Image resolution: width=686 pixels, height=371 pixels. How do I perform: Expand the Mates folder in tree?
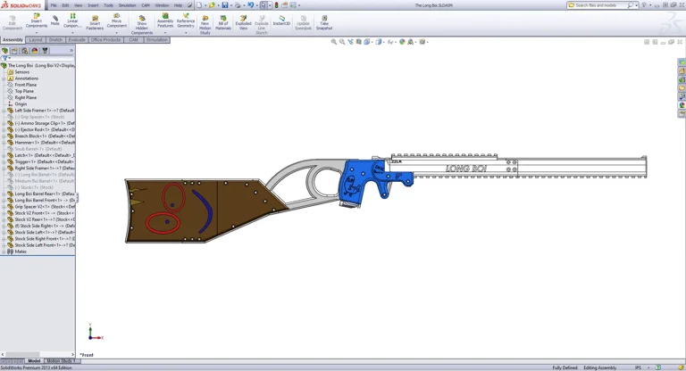4,251
